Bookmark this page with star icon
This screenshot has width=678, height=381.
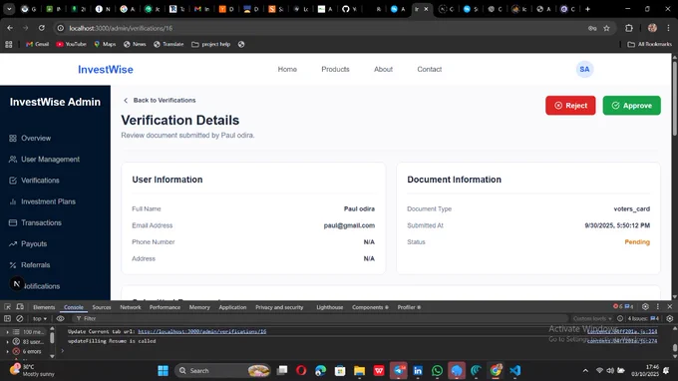606,28
